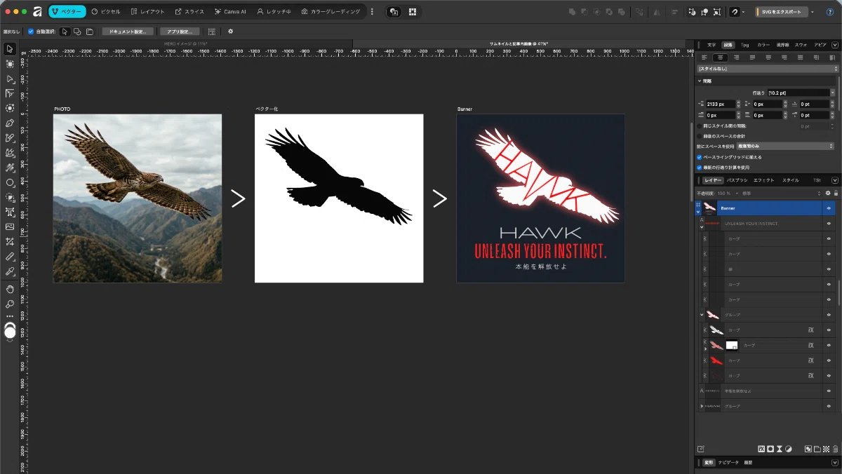
Task: Pick the Hand (view) tool
Action: pos(10,289)
